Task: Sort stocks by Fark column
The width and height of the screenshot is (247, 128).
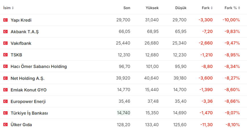Action: [207, 8]
